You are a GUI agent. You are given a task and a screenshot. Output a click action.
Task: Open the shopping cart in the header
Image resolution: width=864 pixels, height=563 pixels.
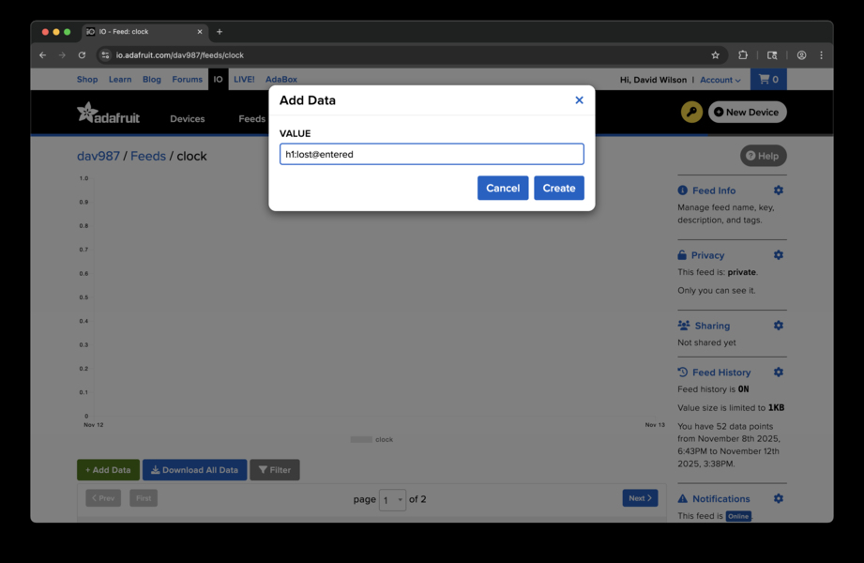pyautogui.click(x=768, y=79)
